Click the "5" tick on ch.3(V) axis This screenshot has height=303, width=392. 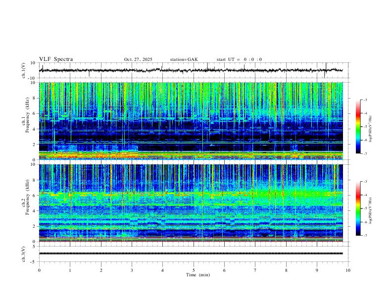pyautogui.click(x=34, y=246)
